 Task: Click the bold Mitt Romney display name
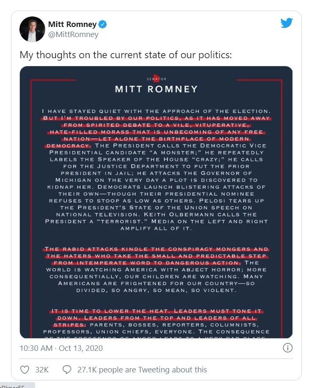click(72, 24)
